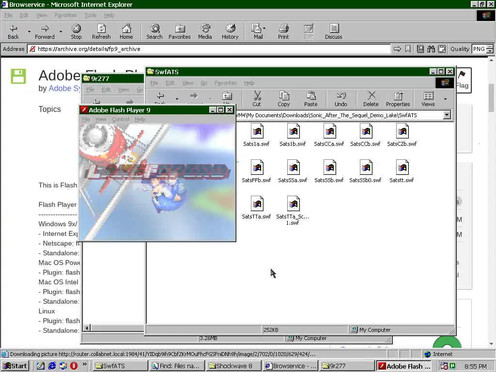Viewport: 496px width, 372px height.
Task: Switch to Browservice taskbar button
Action: tap(291, 366)
